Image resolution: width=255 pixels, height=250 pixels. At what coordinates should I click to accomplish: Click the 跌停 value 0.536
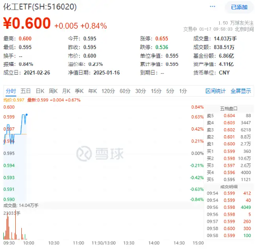(x=161, y=47)
